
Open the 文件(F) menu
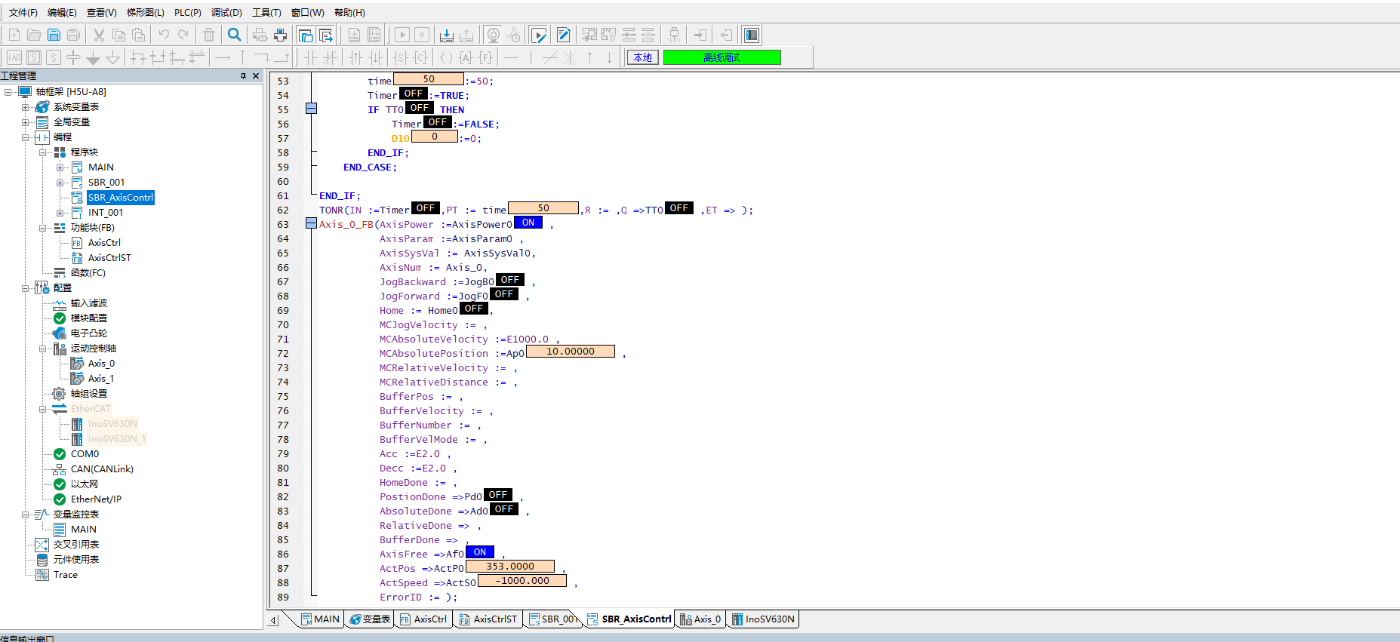[23, 13]
